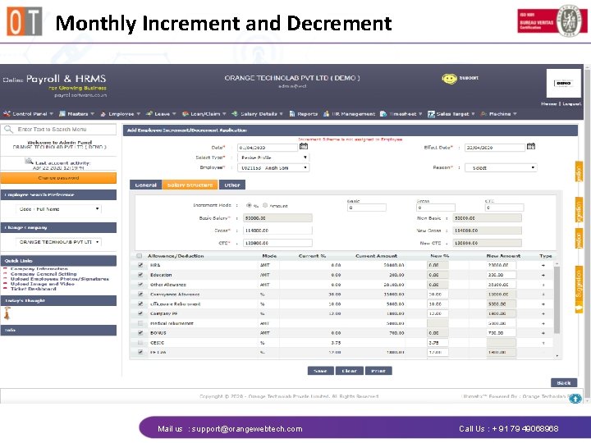Image resolution: width=591 pixels, height=443 pixels.
Task: Click the Save button
Action: [321, 371]
